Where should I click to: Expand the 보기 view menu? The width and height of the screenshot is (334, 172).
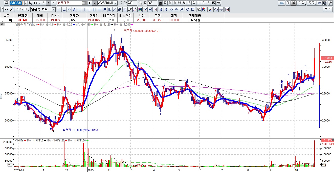(327, 9)
